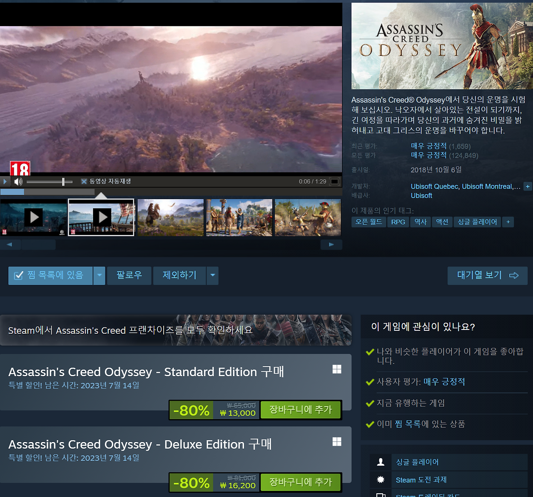Screen dimensions: 533x497
Task: Click the next arrow below the screenshot carousel
Action: point(331,245)
